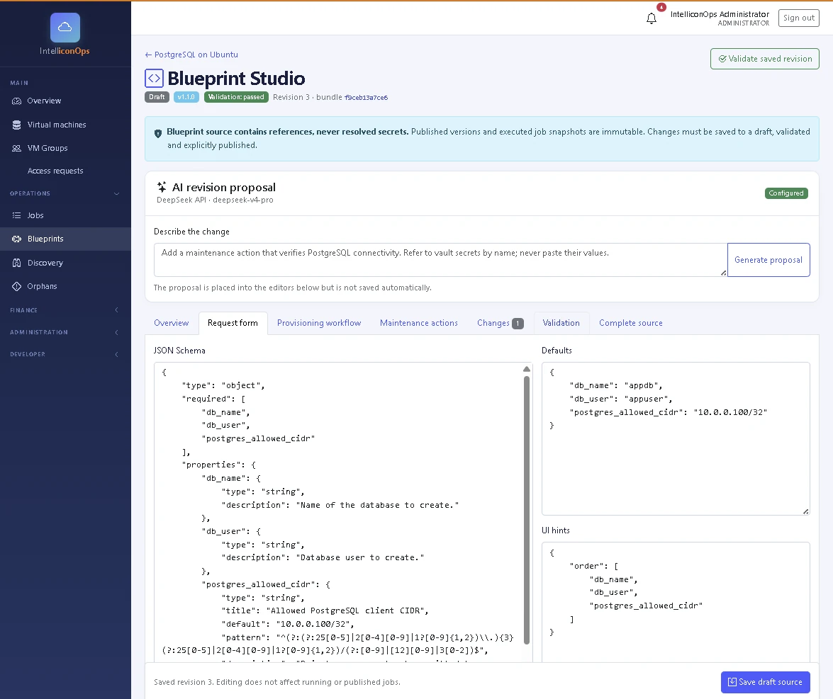Click the Blueprints sidebar icon

(16, 239)
